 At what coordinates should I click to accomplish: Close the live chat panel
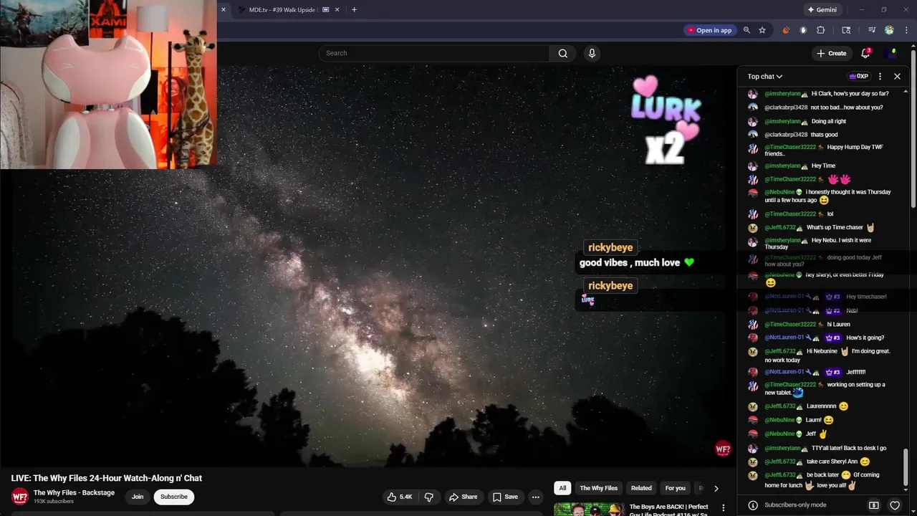click(897, 77)
